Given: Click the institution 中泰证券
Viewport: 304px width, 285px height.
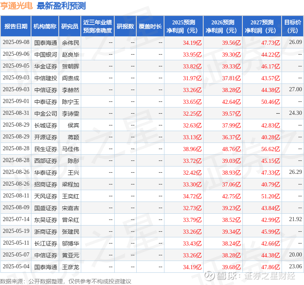Looking at the screenshot, I should point(46,101).
